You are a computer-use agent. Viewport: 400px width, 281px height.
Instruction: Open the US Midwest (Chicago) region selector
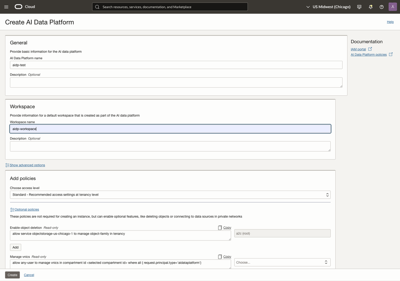point(328,7)
